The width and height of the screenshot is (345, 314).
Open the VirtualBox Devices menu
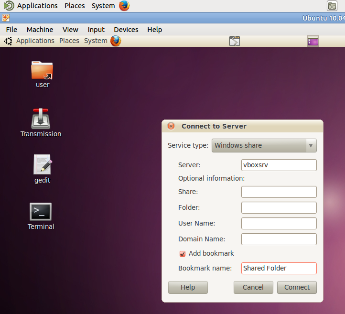click(x=126, y=30)
